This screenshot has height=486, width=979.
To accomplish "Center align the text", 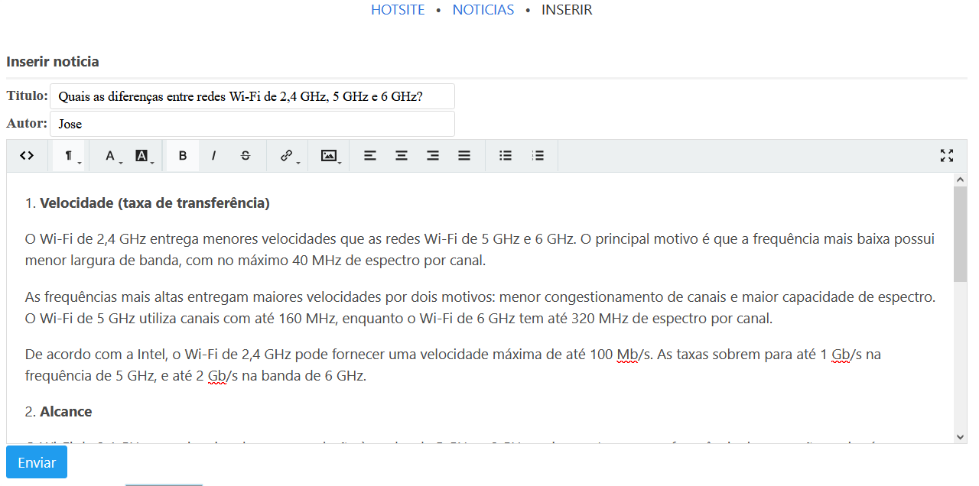I will point(402,156).
